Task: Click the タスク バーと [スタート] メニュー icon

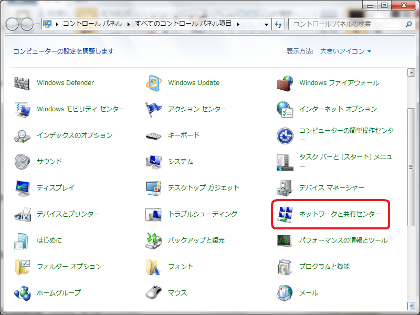Action: pos(285,162)
